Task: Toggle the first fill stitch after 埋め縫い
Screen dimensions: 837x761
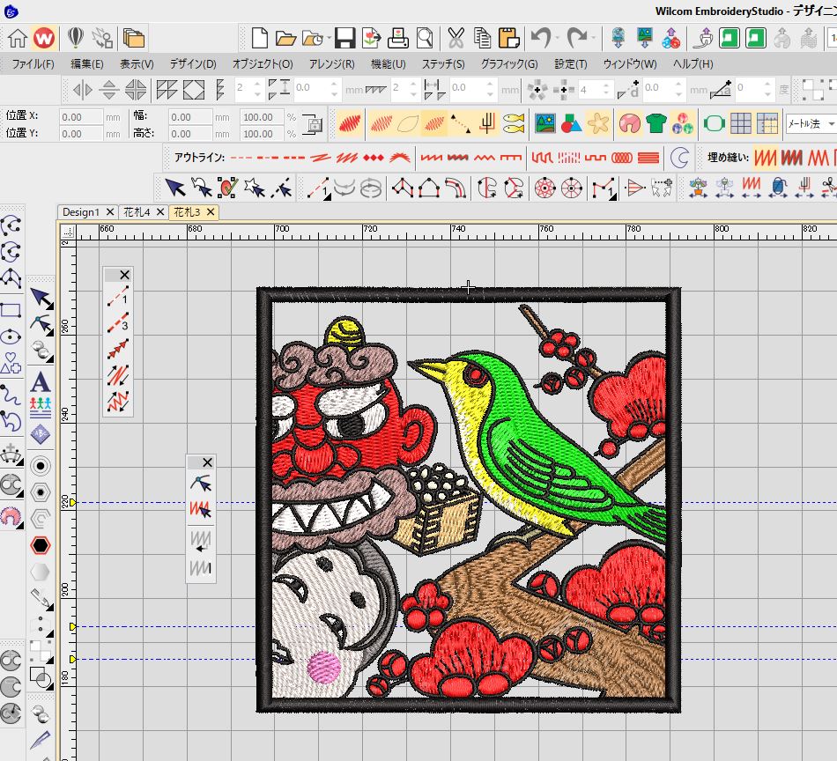Action: (x=765, y=158)
